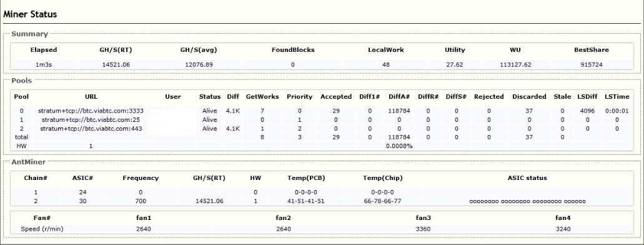Select pool 0 LSDiff value 4096
644x245 pixels.
(587, 111)
